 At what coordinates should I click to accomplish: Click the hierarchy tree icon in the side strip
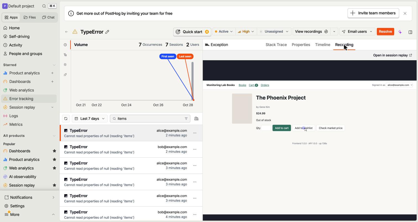pos(65,55)
